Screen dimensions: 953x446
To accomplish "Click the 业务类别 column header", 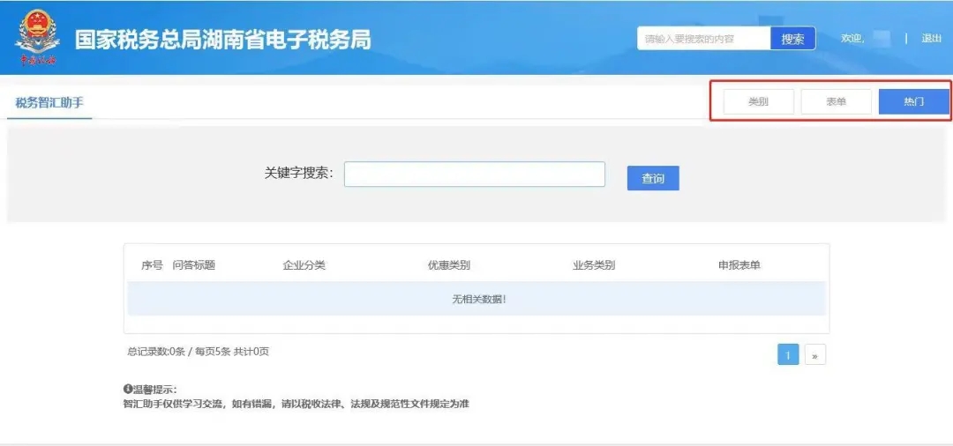I will pyautogui.click(x=594, y=265).
